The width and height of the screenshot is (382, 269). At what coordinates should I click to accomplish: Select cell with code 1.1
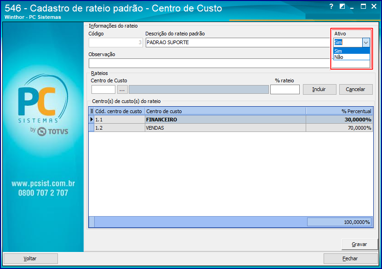[120, 120]
